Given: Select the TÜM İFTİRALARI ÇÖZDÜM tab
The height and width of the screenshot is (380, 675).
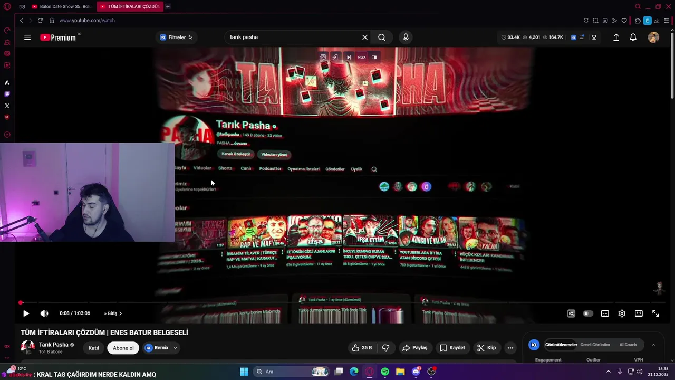Looking at the screenshot, I should coord(130,6).
